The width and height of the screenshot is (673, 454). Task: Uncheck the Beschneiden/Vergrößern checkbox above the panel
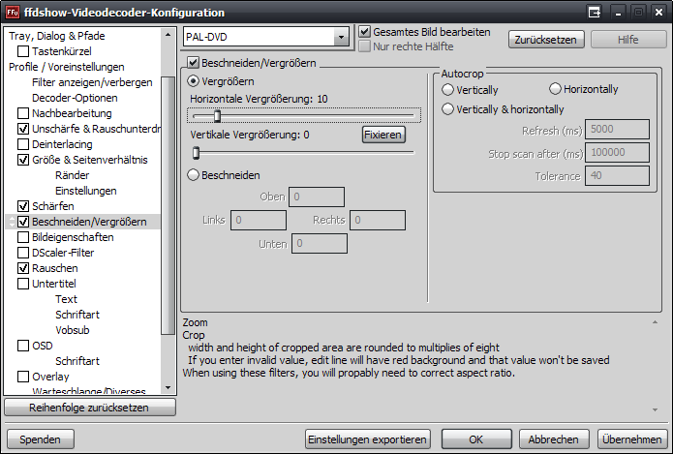(x=193, y=63)
